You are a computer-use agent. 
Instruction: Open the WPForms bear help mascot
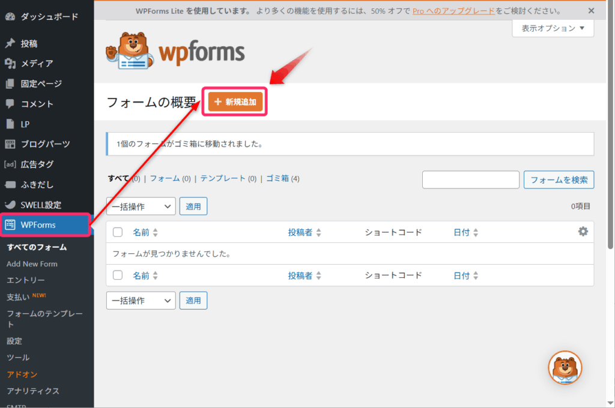[565, 368]
